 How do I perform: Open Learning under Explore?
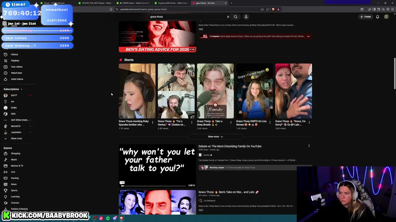tap(15, 197)
